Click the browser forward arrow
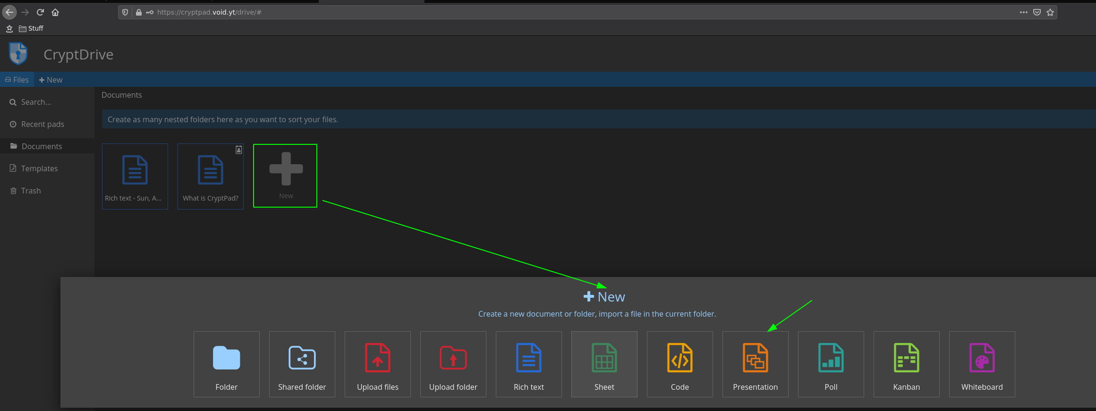1096x411 pixels. tap(25, 12)
